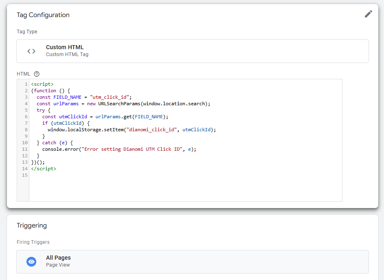Viewport: 384px width, 280px height.
Task: Click the "Error setting Dianomi UTM Click ID" string
Action: click(x=132, y=149)
